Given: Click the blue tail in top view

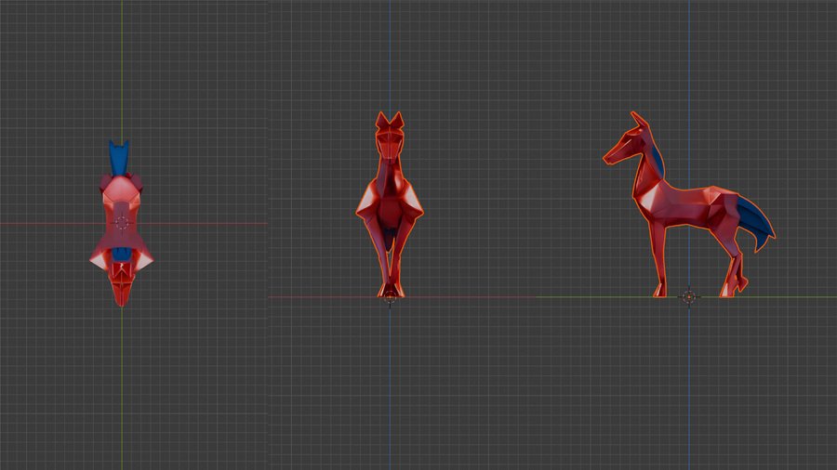Looking at the screenshot, I should 119,157.
